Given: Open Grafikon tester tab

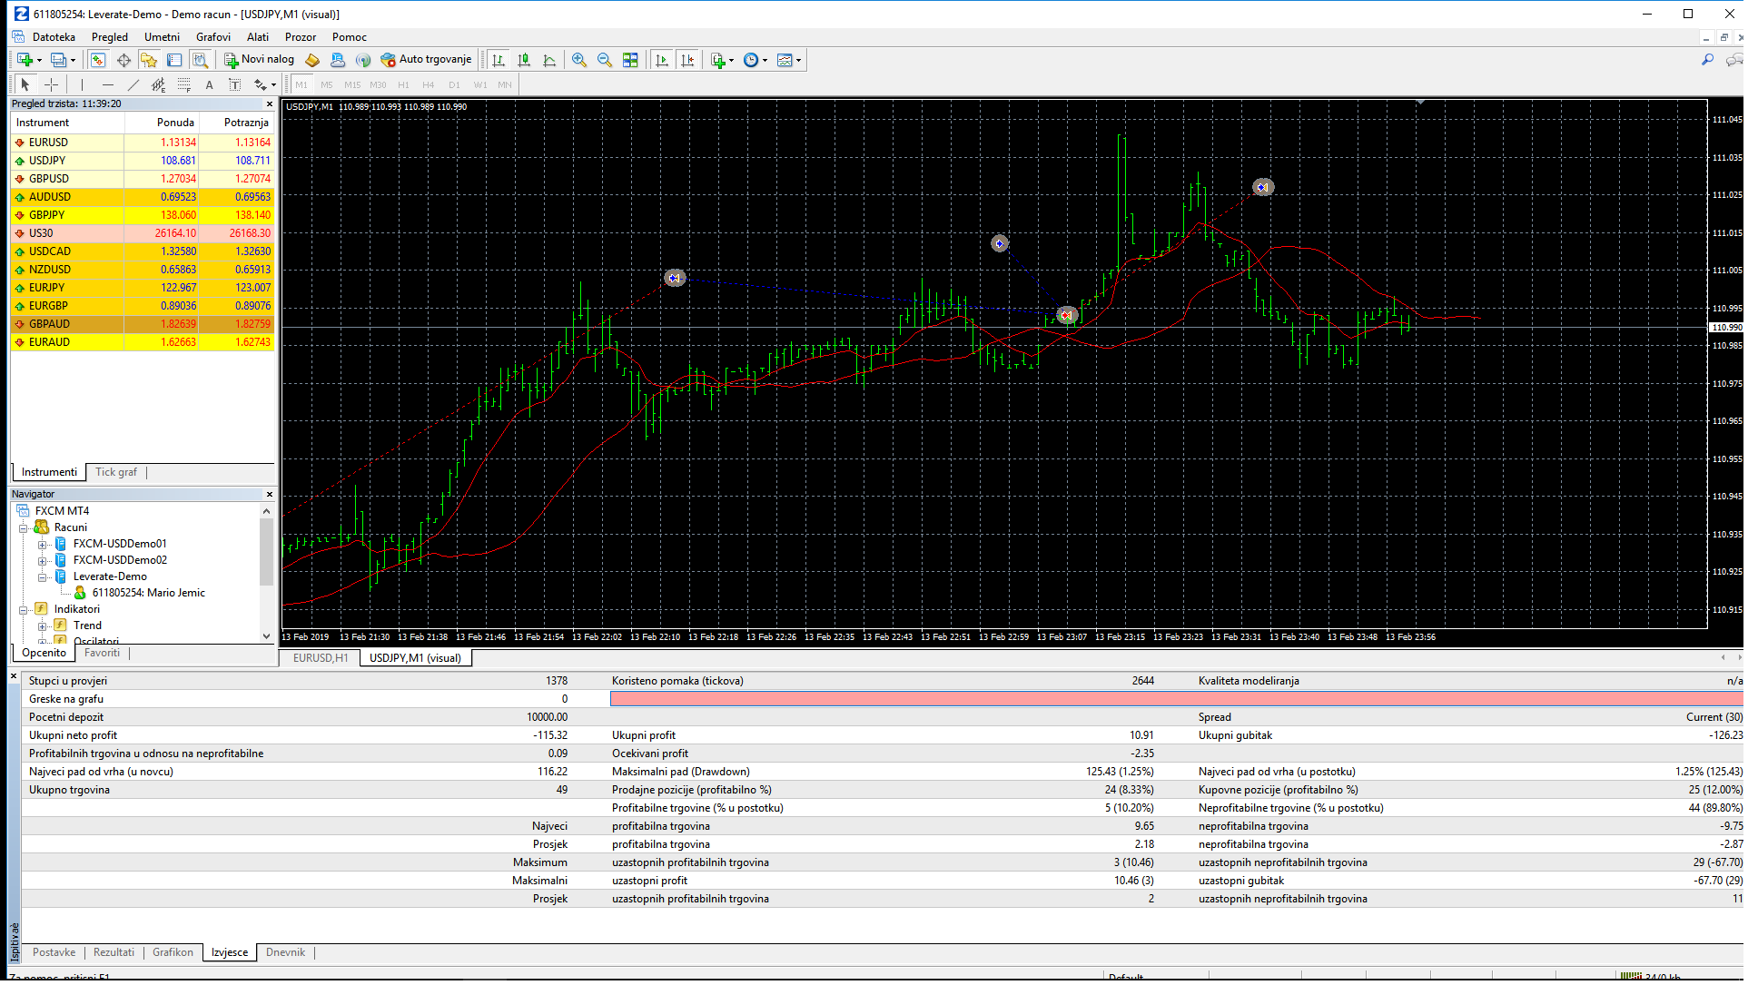Looking at the screenshot, I should coord(173,952).
